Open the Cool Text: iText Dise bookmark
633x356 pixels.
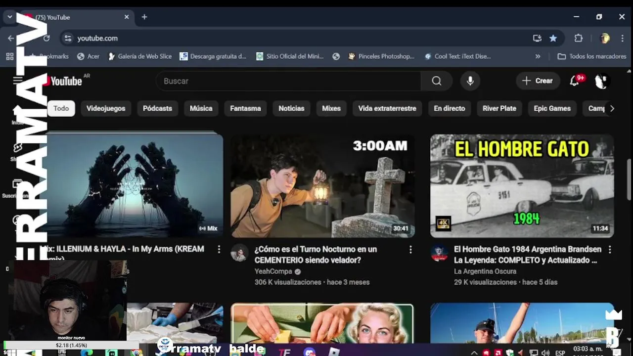(x=457, y=56)
